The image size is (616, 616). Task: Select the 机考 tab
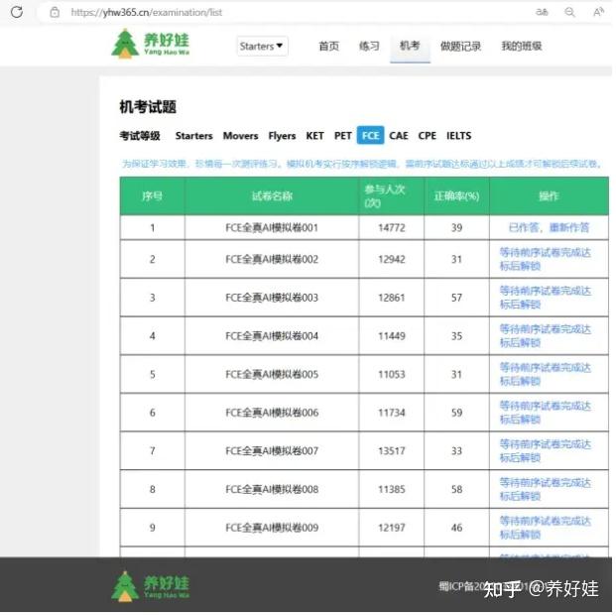(x=410, y=46)
